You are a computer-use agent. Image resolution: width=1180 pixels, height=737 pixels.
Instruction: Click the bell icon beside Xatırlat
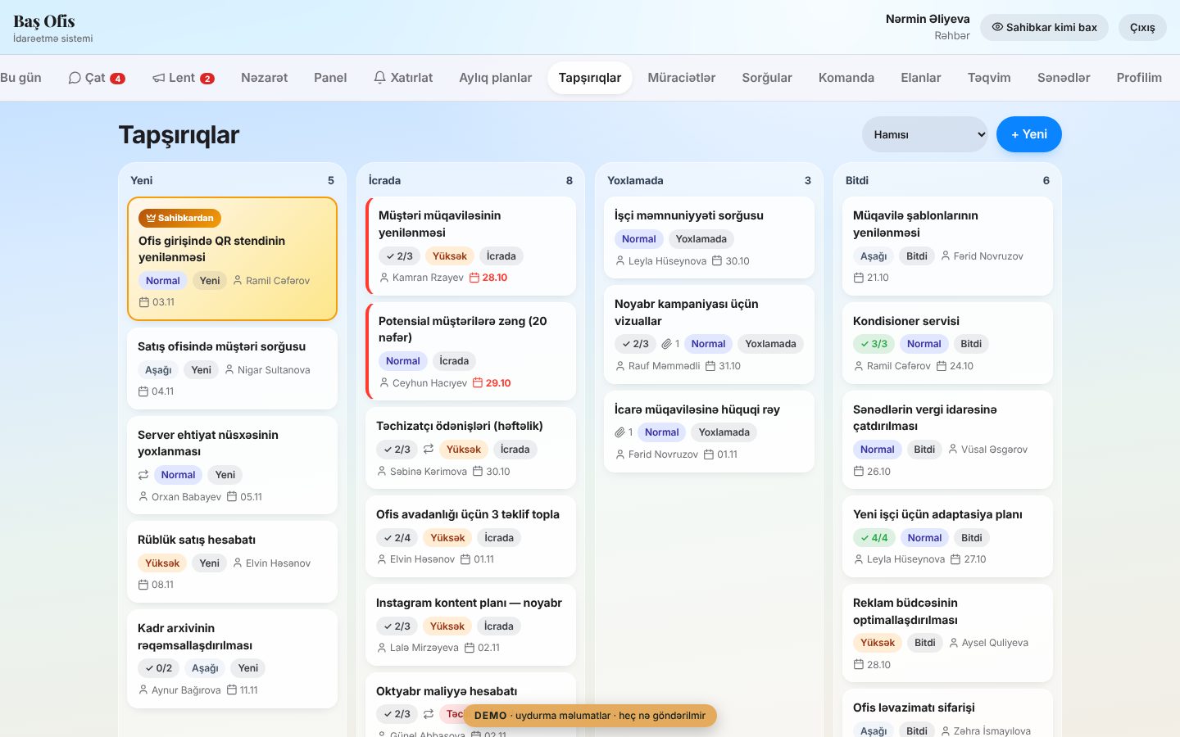380,78
